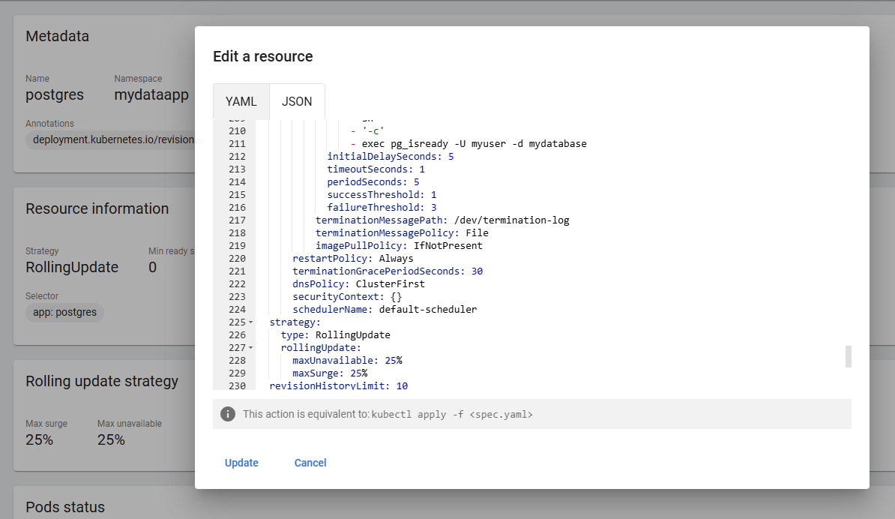Place cursor on dnsPolicy ClusterFirst value

[390, 284]
